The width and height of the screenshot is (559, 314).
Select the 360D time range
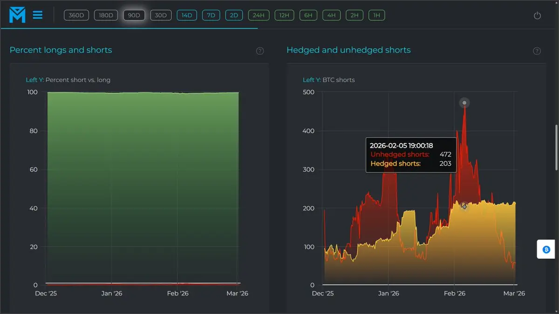click(76, 15)
